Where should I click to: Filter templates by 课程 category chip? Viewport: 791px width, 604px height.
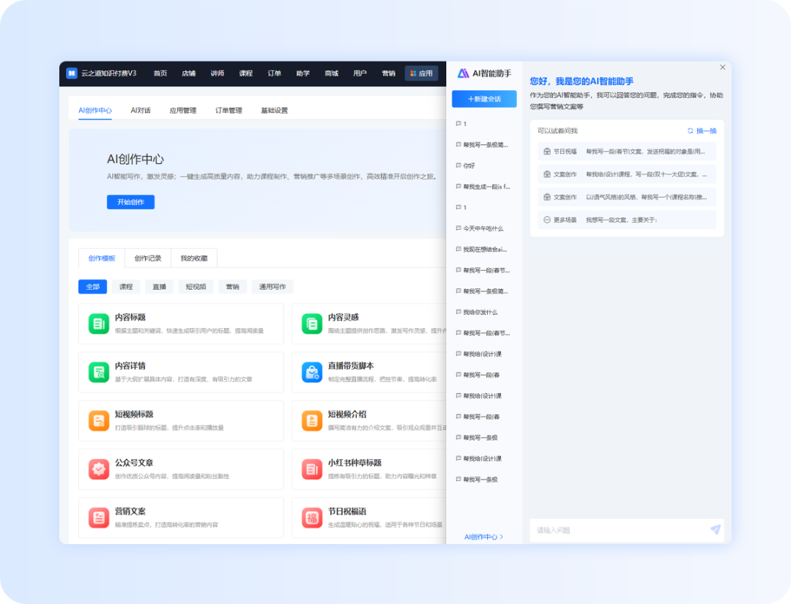point(126,286)
